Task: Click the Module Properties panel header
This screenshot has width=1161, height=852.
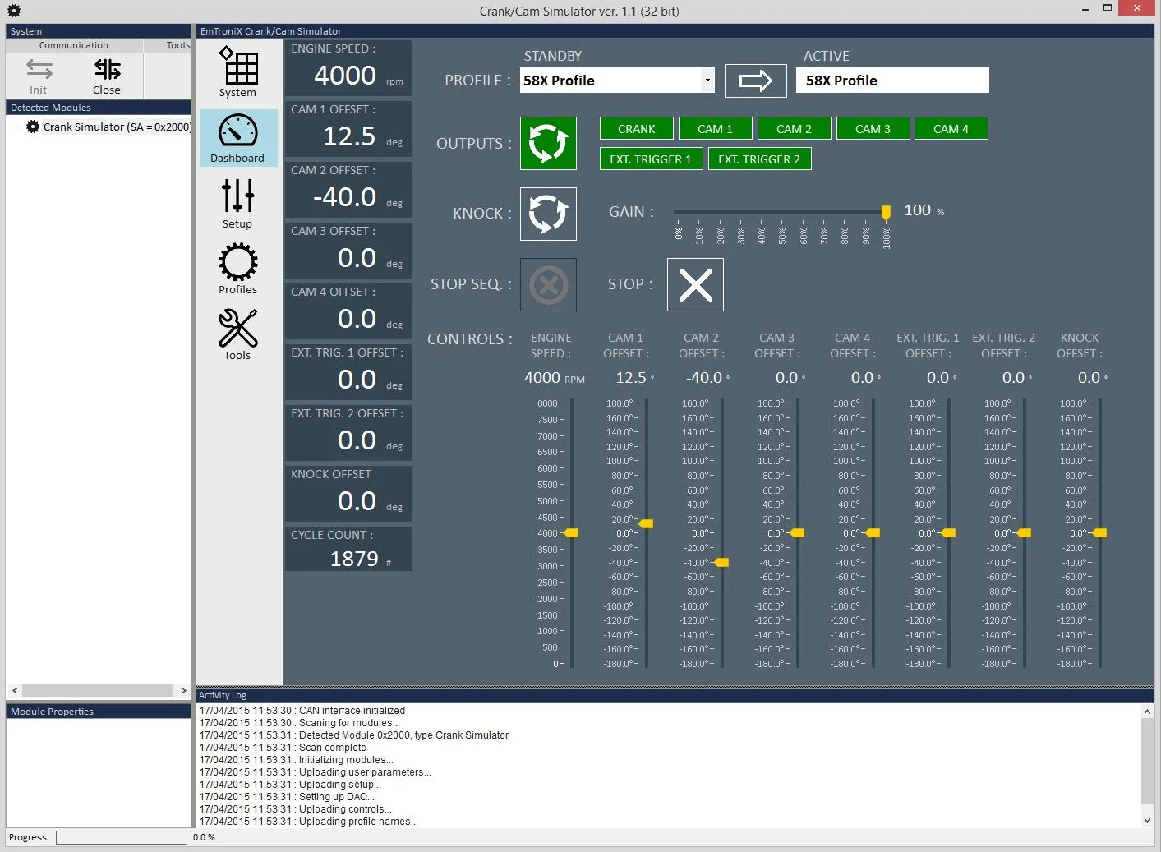Action: click(x=99, y=712)
